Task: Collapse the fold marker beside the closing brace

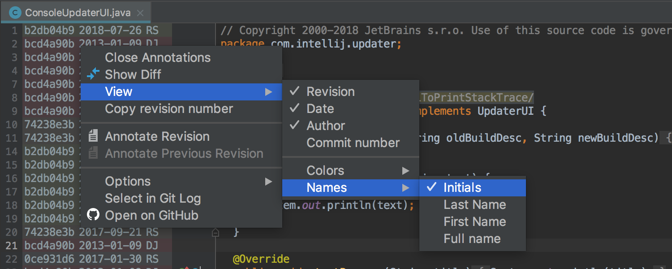Action: tap(215, 233)
